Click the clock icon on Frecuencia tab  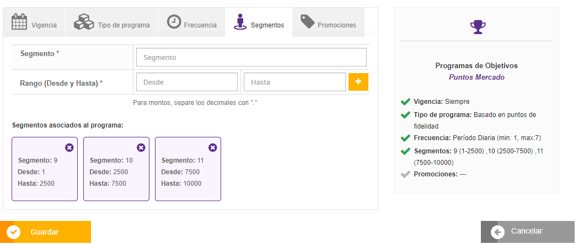174,22
